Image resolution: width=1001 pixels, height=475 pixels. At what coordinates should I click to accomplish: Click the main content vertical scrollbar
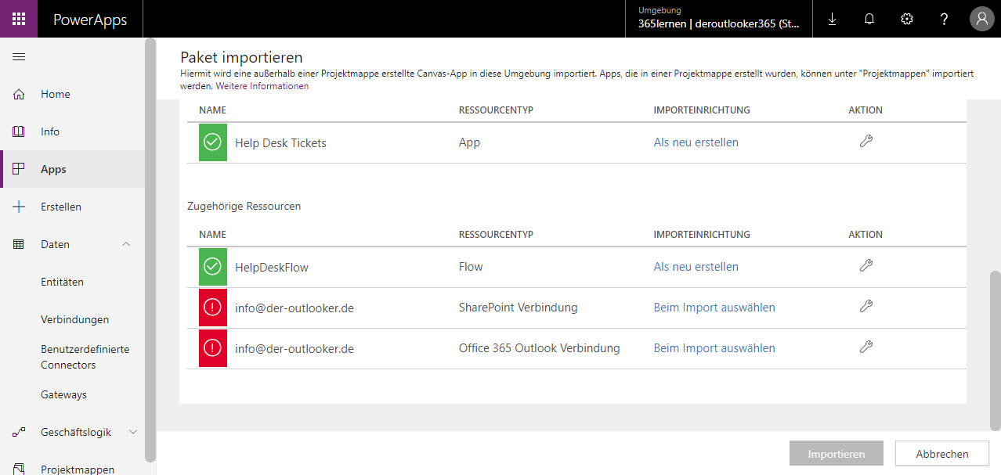(x=995, y=350)
